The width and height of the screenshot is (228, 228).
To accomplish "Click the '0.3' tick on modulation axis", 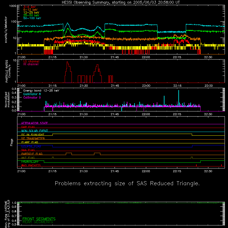I will pyautogui.click(x=14, y=97).
